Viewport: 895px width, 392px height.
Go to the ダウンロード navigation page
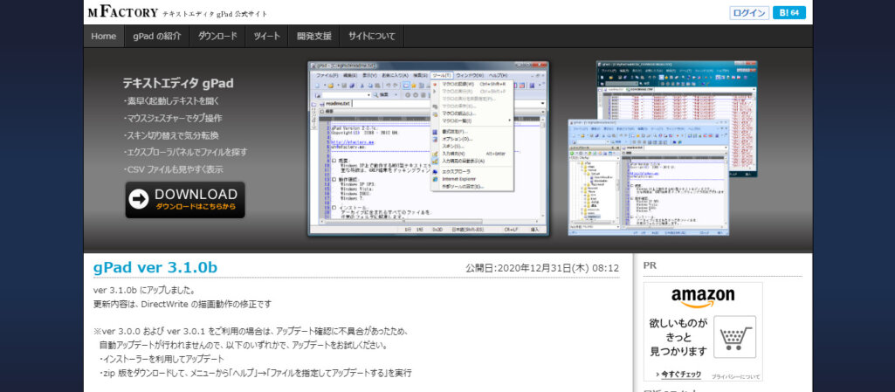(x=217, y=36)
